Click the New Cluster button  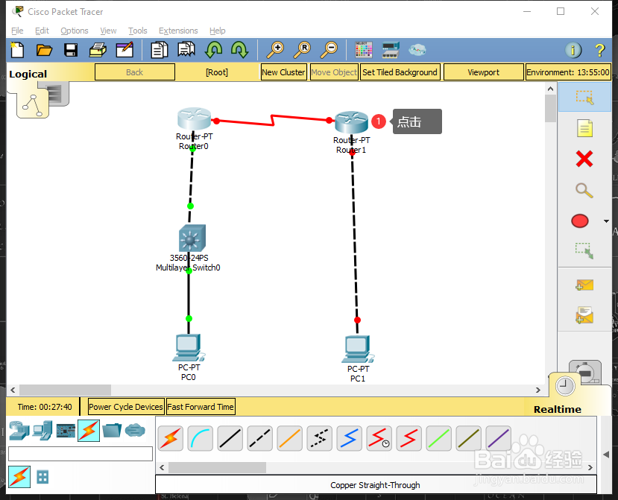[283, 72]
